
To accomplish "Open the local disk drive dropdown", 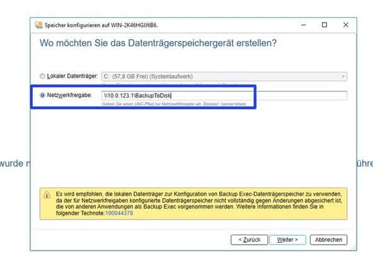I will 224,76.
